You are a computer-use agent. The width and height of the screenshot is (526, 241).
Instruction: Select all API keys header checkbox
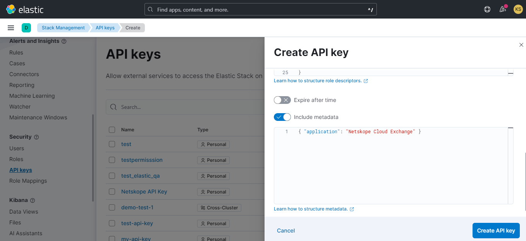[x=112, y=130]
